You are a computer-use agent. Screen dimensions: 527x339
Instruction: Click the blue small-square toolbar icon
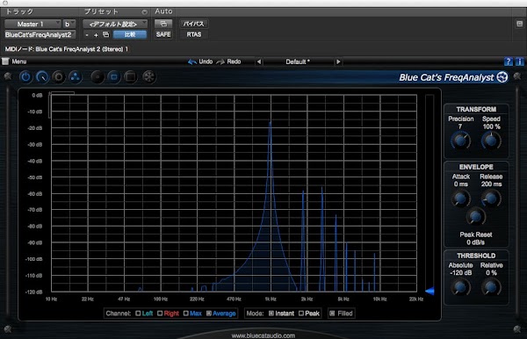pyautogui.click(x=114, y=77)
